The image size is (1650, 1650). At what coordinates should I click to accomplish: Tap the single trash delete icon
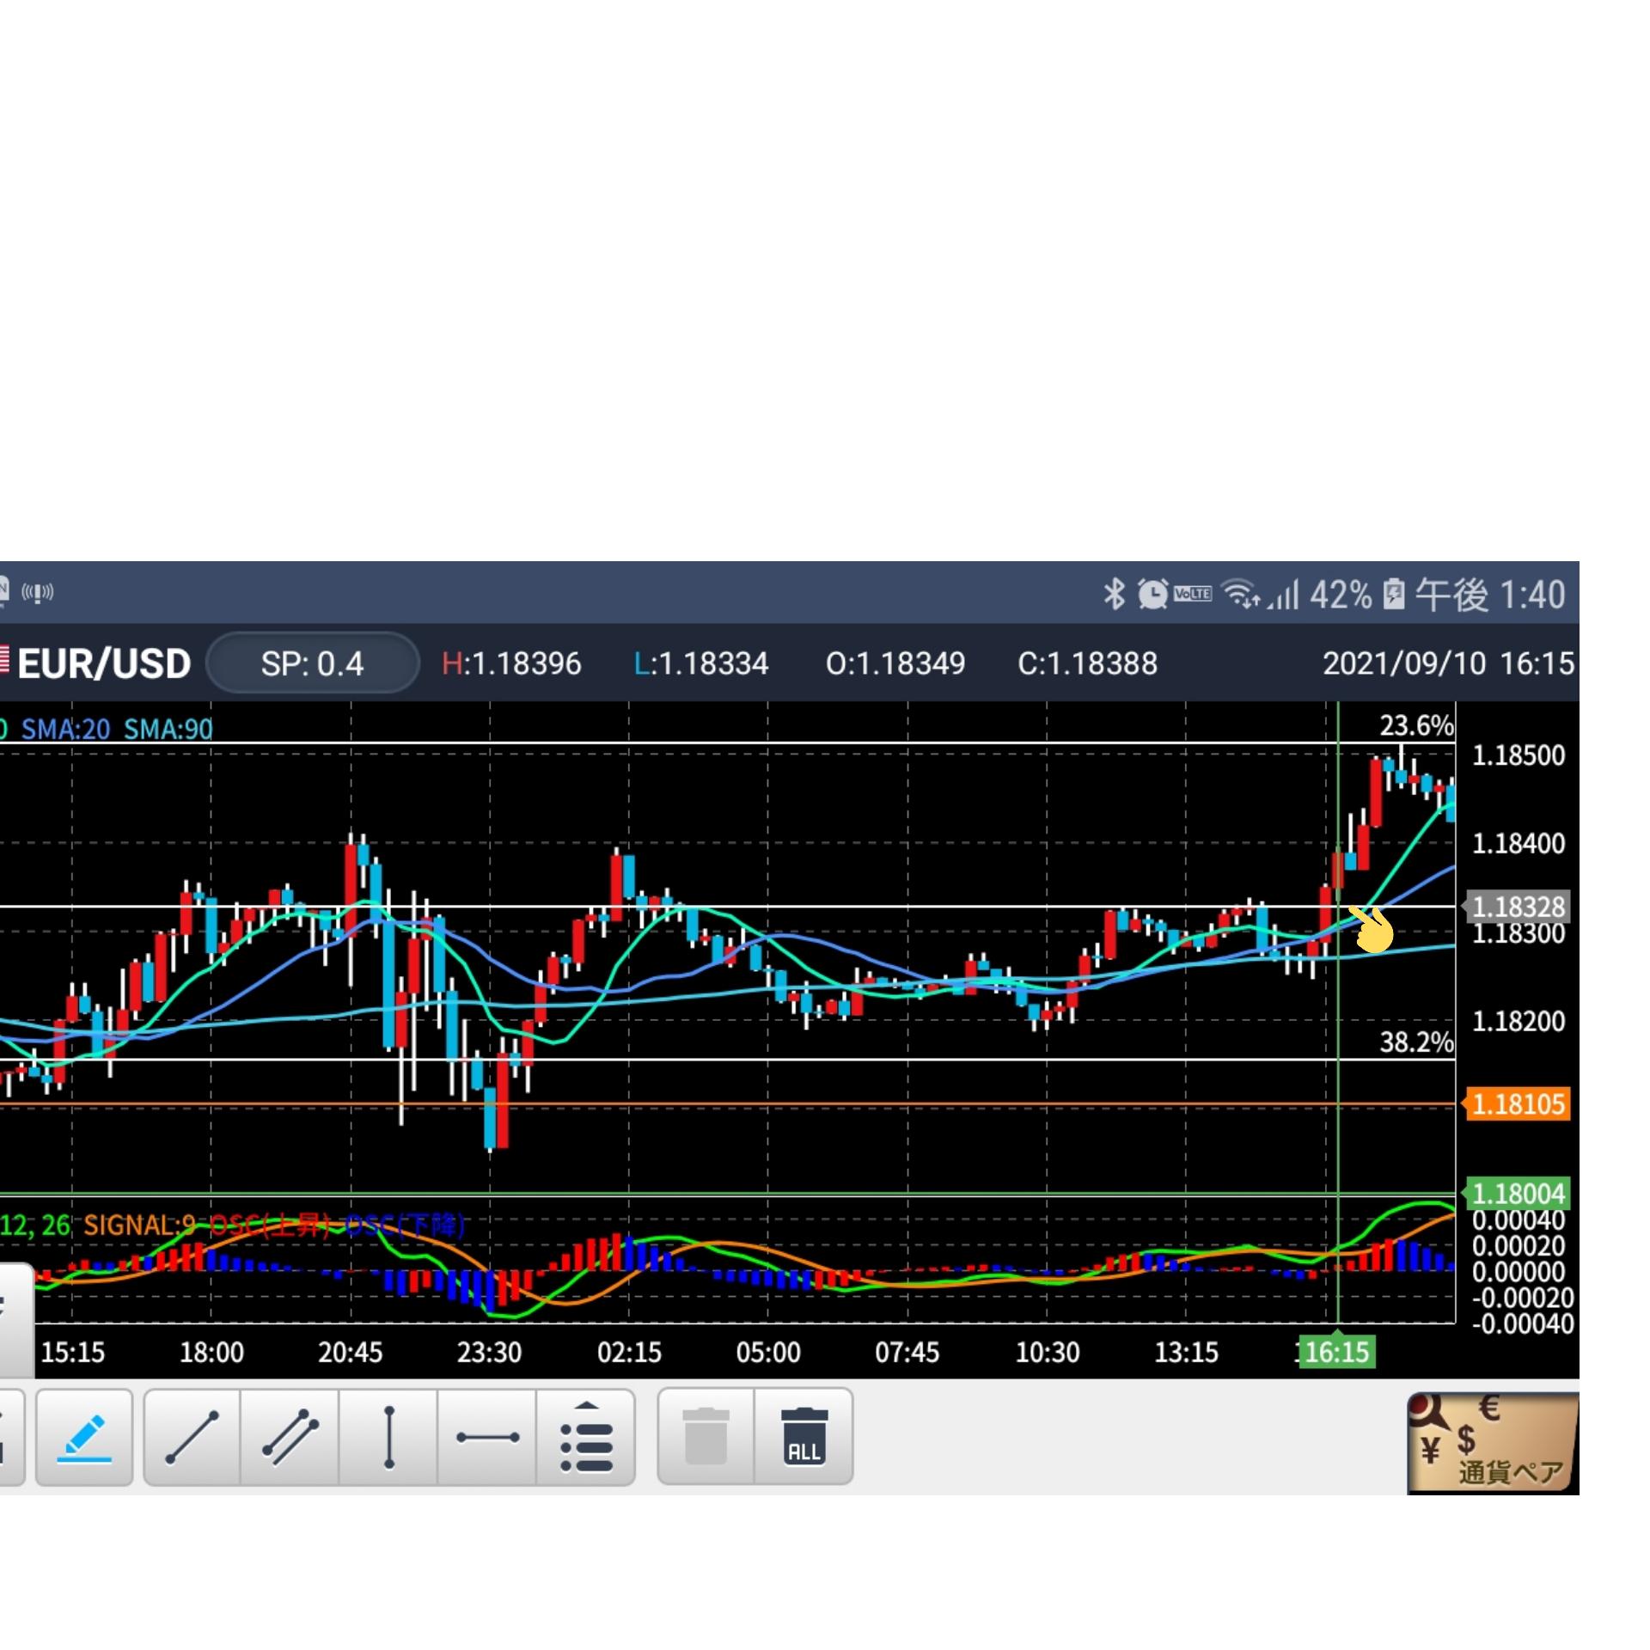click(x=706, y=1437)
